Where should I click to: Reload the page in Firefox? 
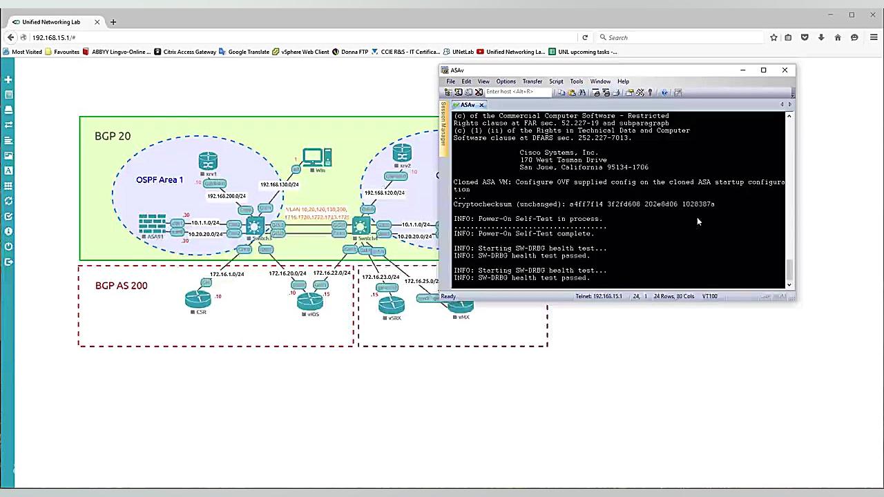click(x=585, y=37)
